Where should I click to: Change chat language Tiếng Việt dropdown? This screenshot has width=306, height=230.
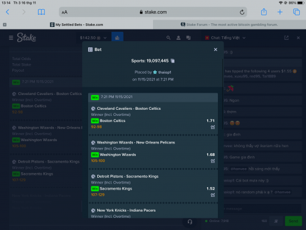225,38
